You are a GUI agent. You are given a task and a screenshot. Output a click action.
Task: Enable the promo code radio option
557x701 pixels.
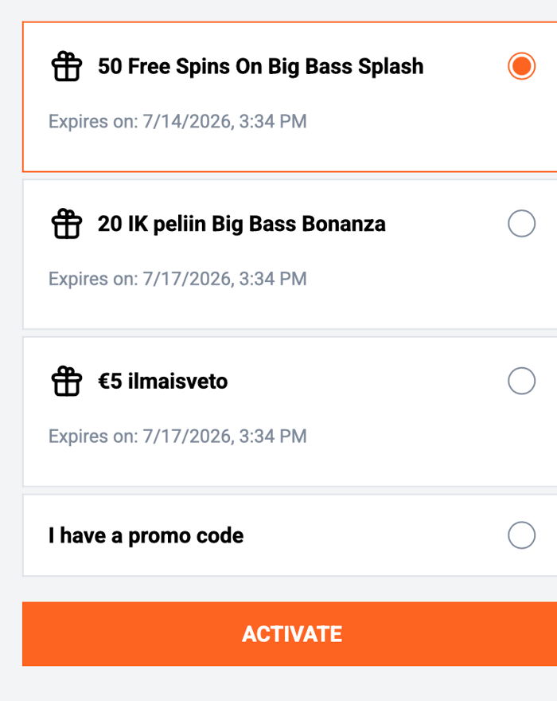tap(521, 535)
